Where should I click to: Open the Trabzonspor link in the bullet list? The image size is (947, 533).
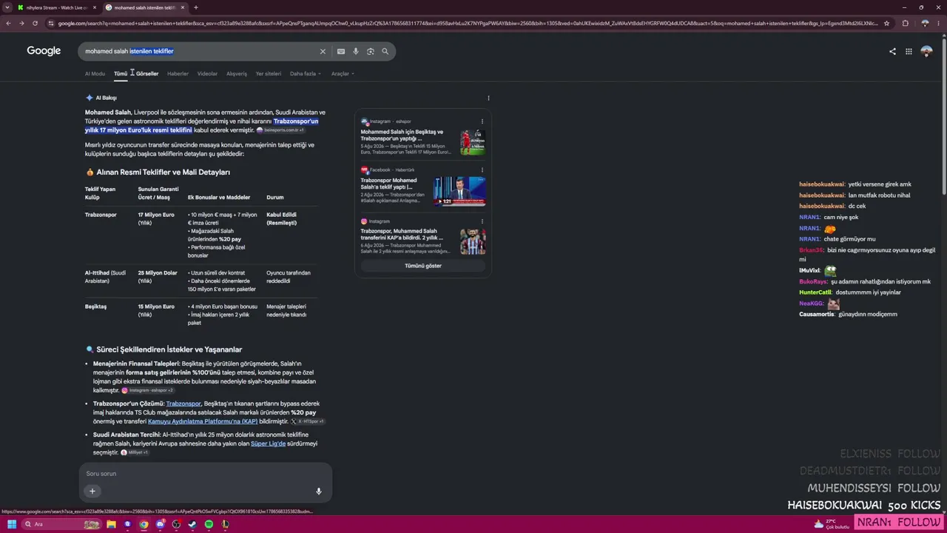(x=183, y=403)
